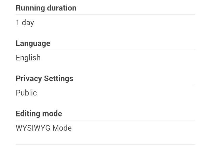Click the divider line under Editing mode
Viewport: 216px width, 162px height.
[105, 120]
